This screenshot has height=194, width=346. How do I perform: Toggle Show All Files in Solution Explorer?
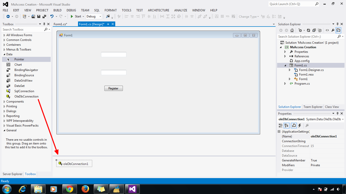point(320,30)
